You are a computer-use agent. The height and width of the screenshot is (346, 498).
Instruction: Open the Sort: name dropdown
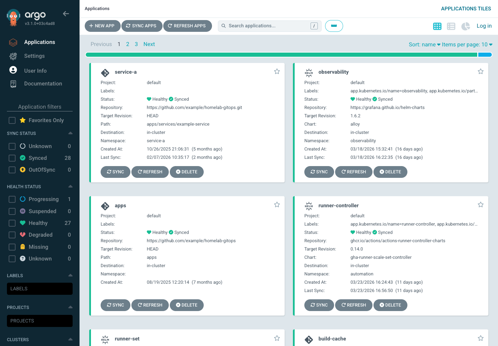[424, 45]
